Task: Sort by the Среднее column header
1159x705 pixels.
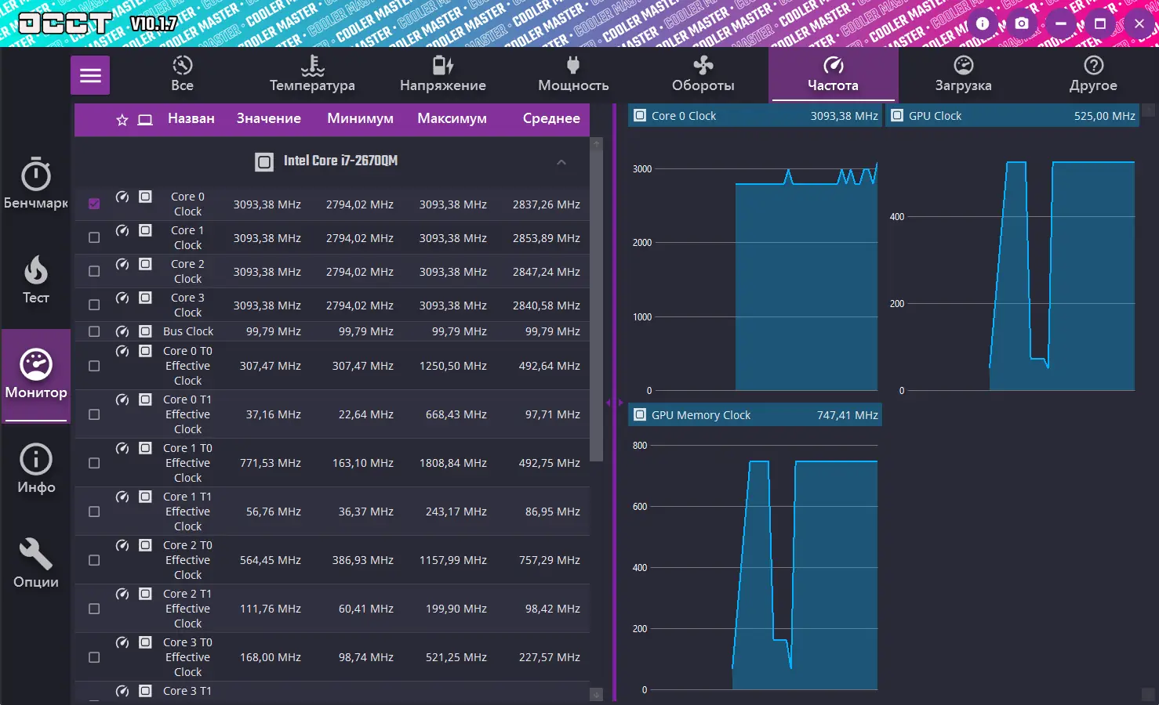Action: click(x=551, y=118)
